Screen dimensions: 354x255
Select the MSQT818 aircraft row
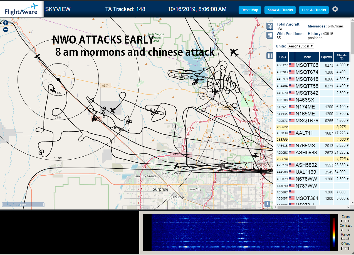[x=313, y=79]
